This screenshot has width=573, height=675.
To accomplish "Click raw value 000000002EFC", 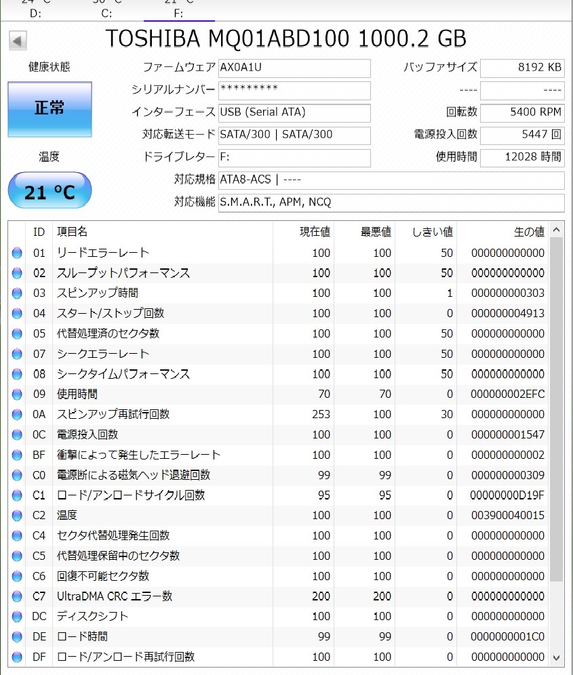I will [x=507, y=394].
